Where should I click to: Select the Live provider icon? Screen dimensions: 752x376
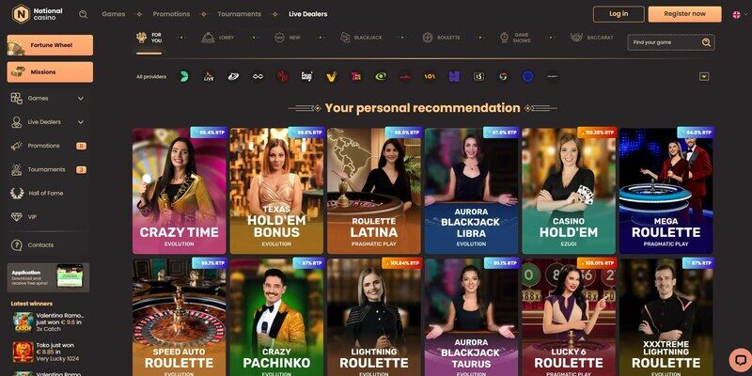tap(209, 77)
